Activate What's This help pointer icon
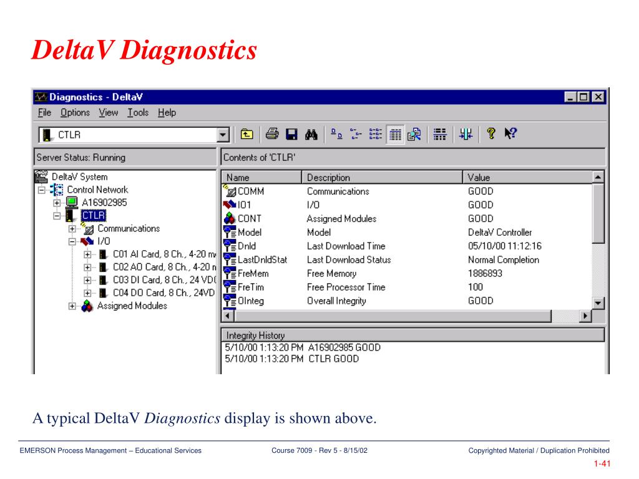Image resolution: width=639 pixels, height=479 pixels. pyautogui.click(x=510, y=133)
